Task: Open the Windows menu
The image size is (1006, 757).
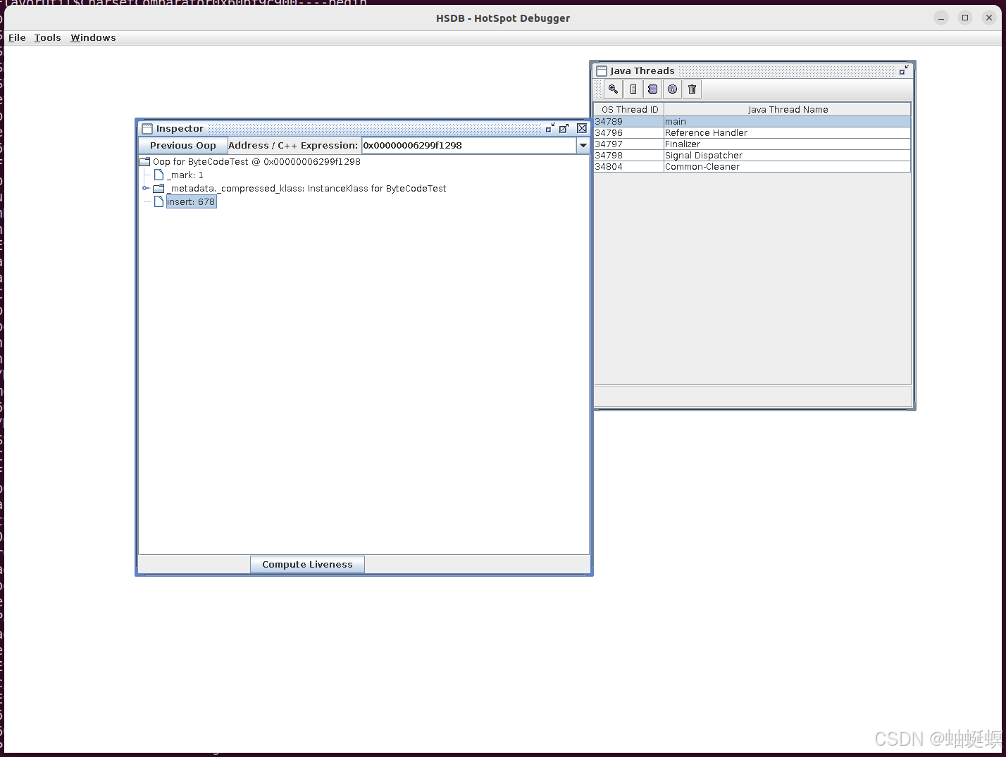Action: [92, 37]
